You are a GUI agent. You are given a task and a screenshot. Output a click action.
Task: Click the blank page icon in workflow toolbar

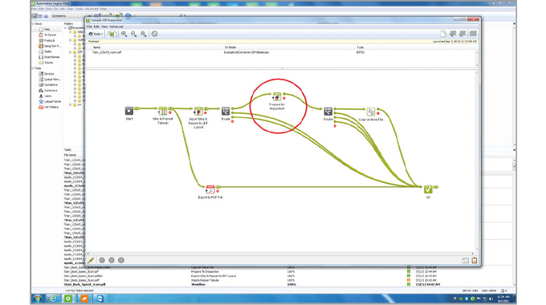point(443,34)
